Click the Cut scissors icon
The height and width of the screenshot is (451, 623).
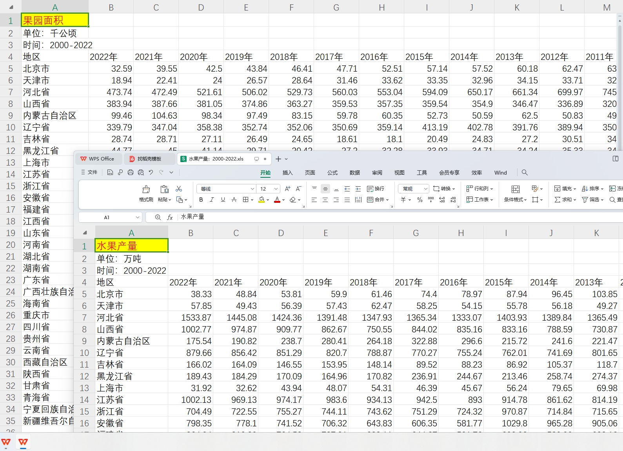click(x=179, y=189)
